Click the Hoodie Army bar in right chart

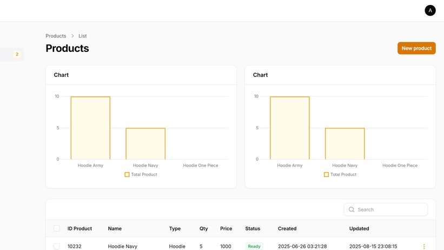coord(290,128)
